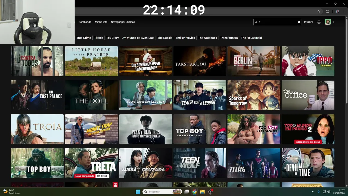Select the Thriller Movies suggestion

tap(185, 38)
